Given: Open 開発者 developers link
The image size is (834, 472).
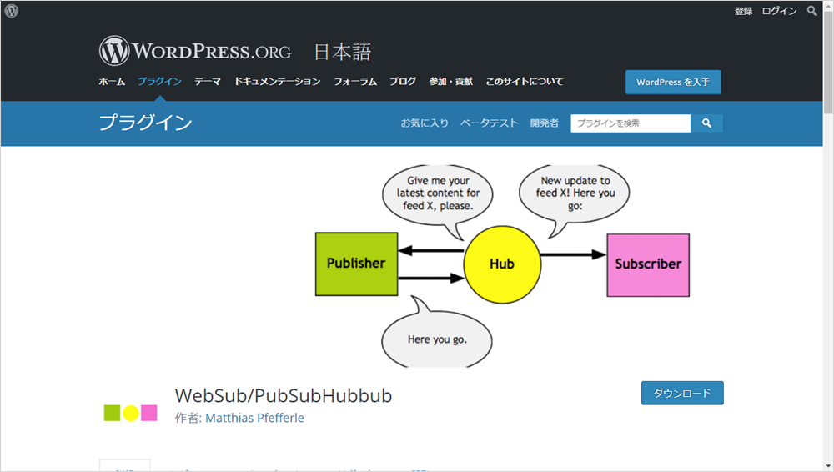Looking at the screenshot, I should click(x=544, y=123).
